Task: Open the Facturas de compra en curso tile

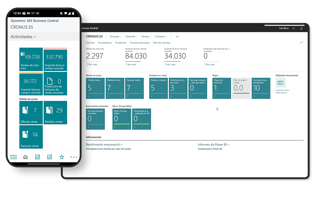Action: point(178,88)
